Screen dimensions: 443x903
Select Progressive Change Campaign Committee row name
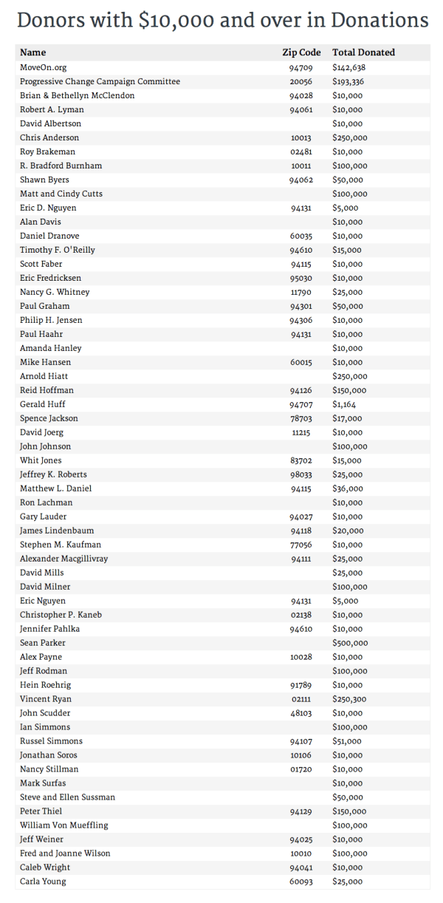pos(100,81)
